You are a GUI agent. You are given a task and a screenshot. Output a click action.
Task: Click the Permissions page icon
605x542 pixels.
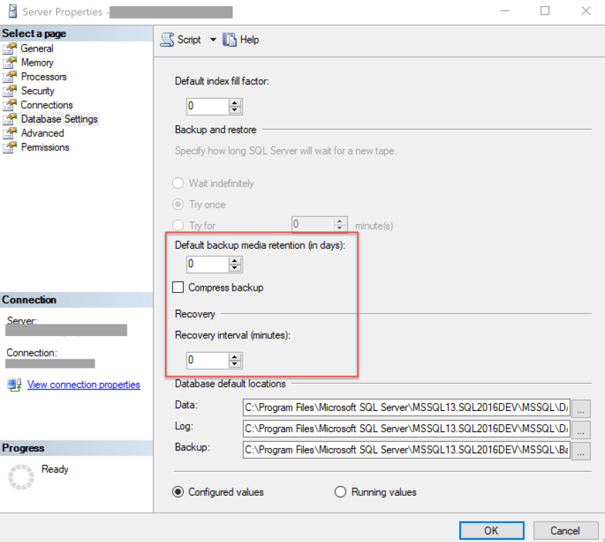pyautogui.click(x=10, y=147)
